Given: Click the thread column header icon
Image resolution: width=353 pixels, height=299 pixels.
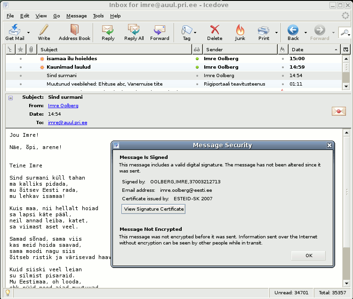Looking at the screenshot, I should point(10,49).
